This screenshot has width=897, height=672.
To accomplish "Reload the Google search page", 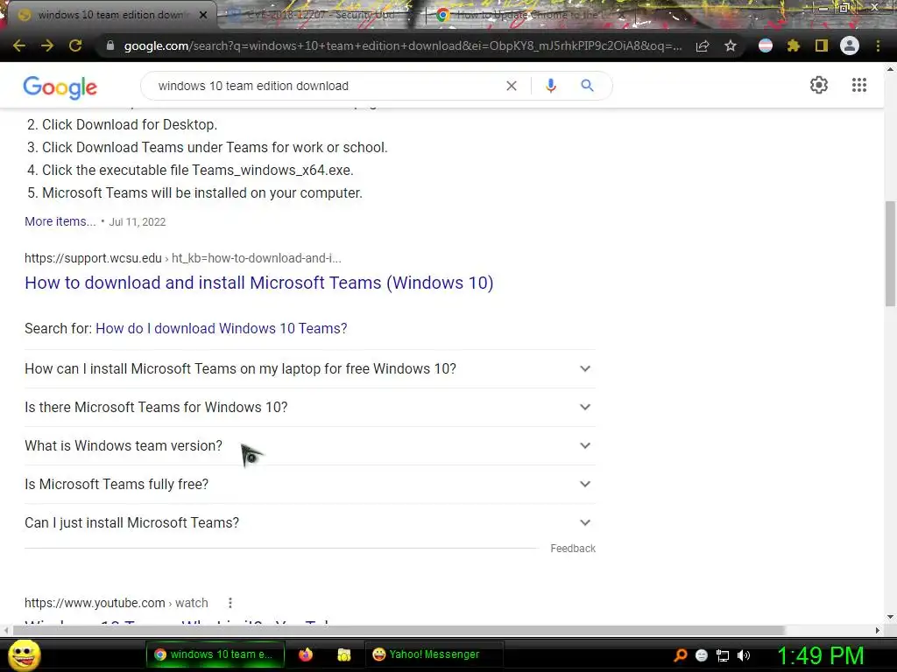I will pos(75,45).
